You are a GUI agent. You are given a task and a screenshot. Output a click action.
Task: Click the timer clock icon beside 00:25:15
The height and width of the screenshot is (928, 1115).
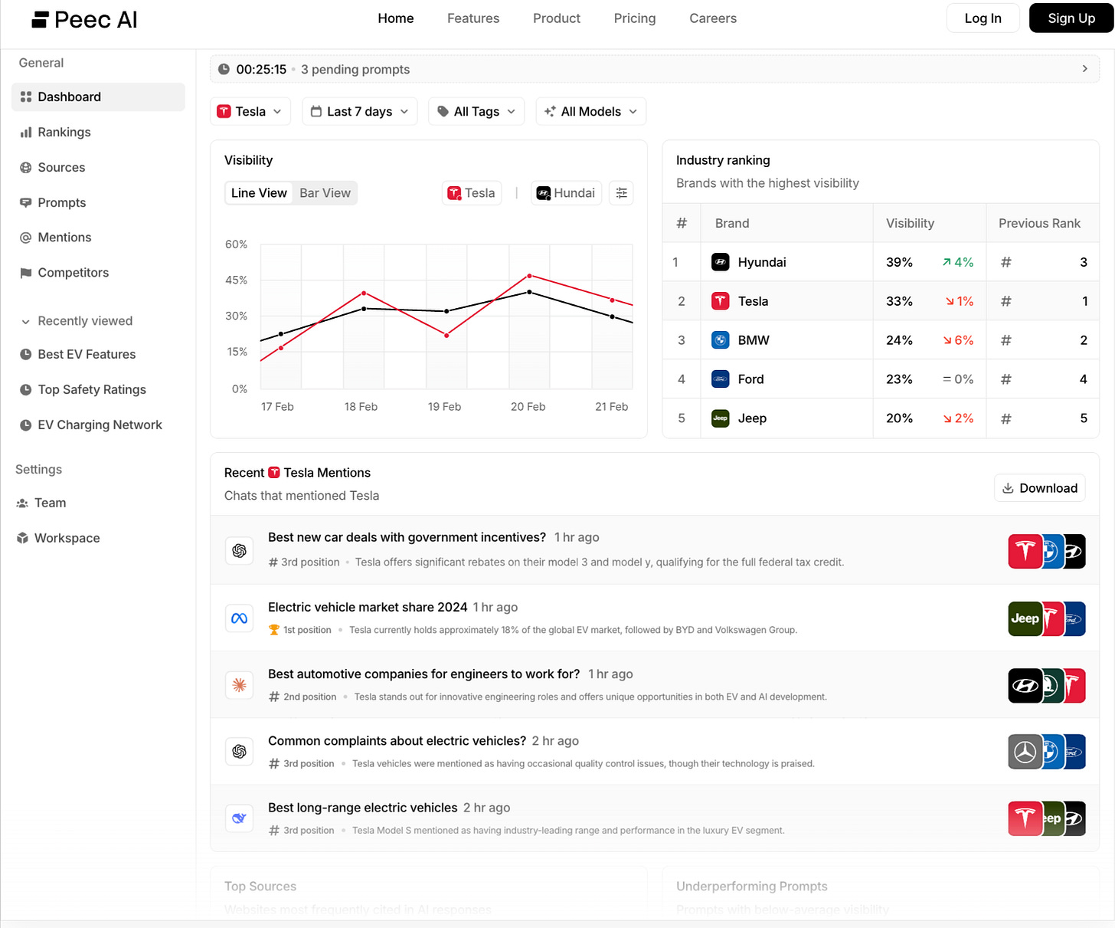tap(224, 69)
